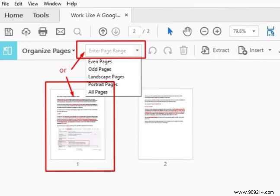Go to next page down arrow
Viewport: 280px width, 196px height.
click(x=116, y=32)
